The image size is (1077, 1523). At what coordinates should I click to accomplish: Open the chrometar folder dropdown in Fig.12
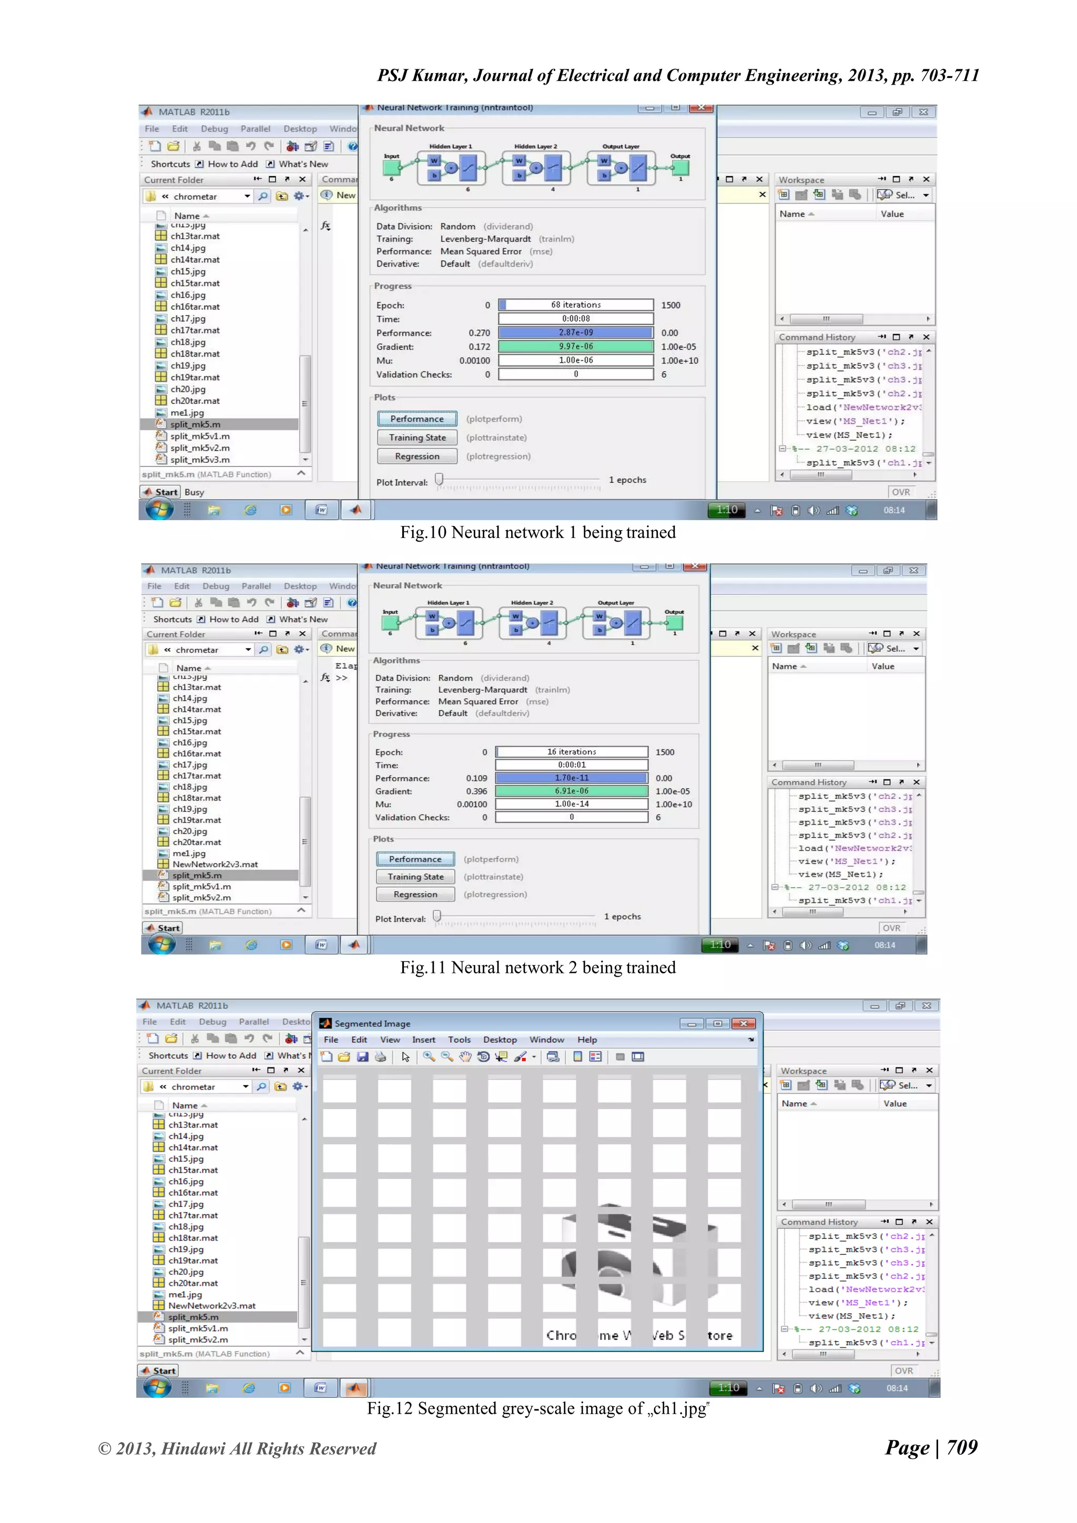click(x=246, y=1087)
